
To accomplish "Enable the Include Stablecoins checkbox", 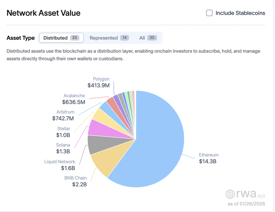I will tap(209, 13).
